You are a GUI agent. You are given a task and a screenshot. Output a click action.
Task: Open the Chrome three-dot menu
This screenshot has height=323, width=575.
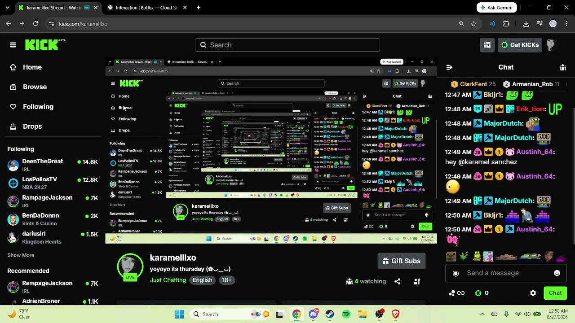point(566,24)
